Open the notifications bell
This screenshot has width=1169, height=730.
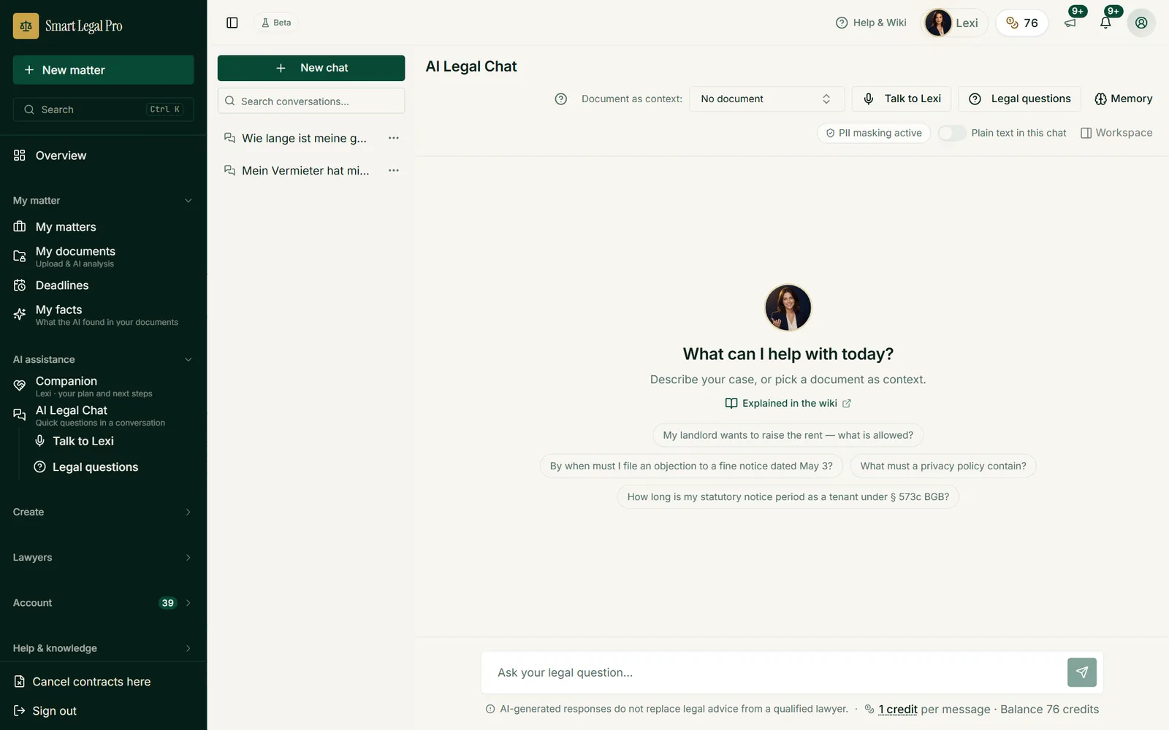click(x=1105, y=23)
